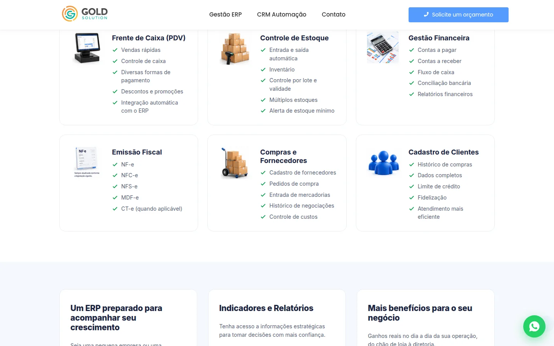This screenshot has width=554, height=346.
Task: Click the Gold Solution logo
Action: click(x=85, y=13)
